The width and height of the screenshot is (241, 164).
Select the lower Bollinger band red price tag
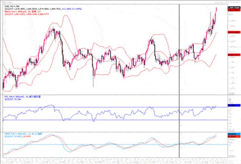pyautogui.click(x=233, y=55)
